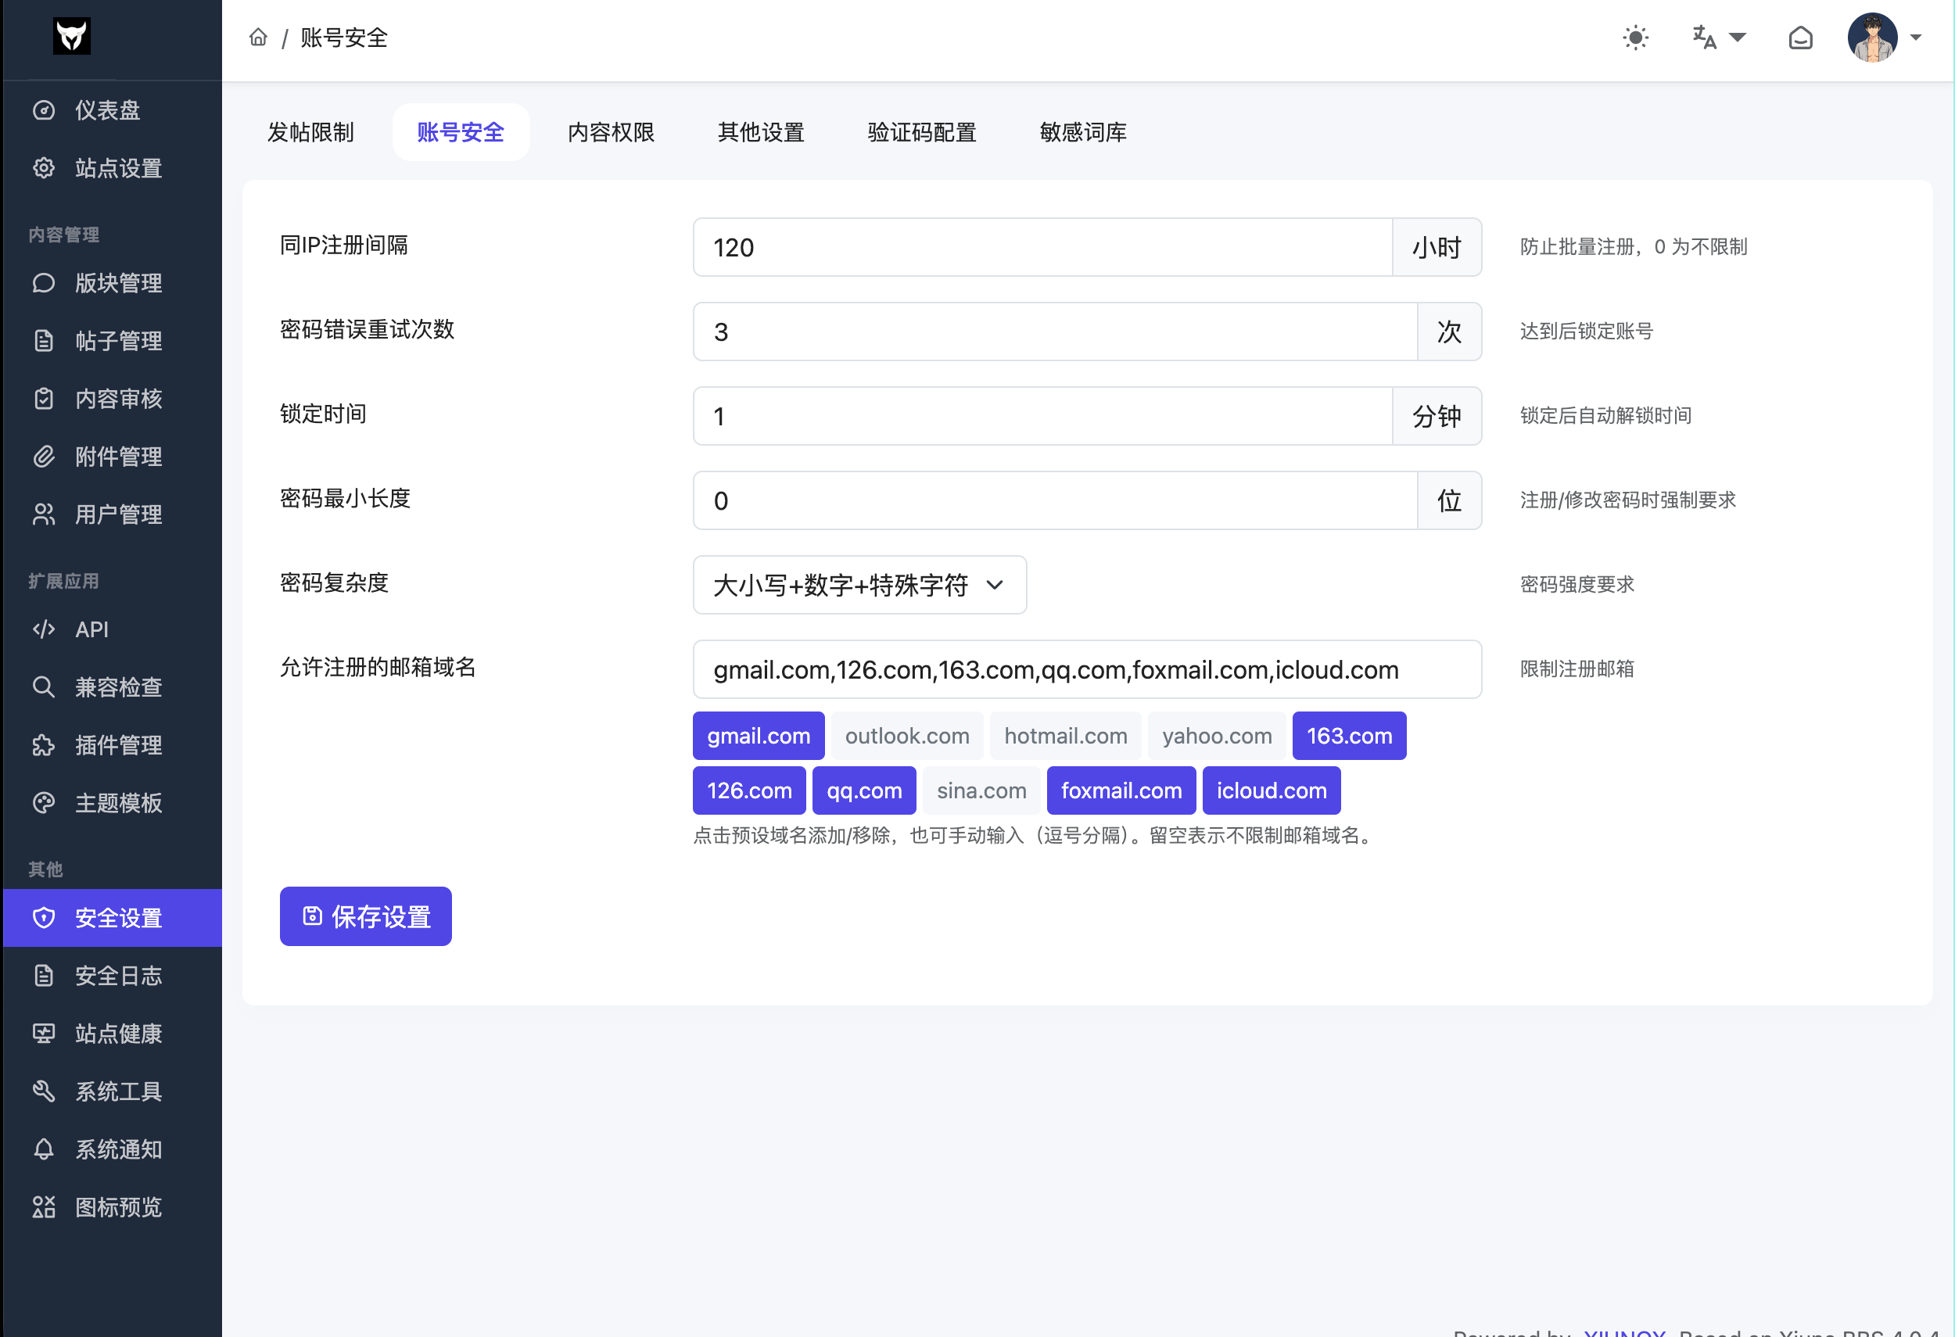Open 用户管理 users icon
This screenshot has height=1337, width=1955.
pyautogui.click(x=44, y=514)
